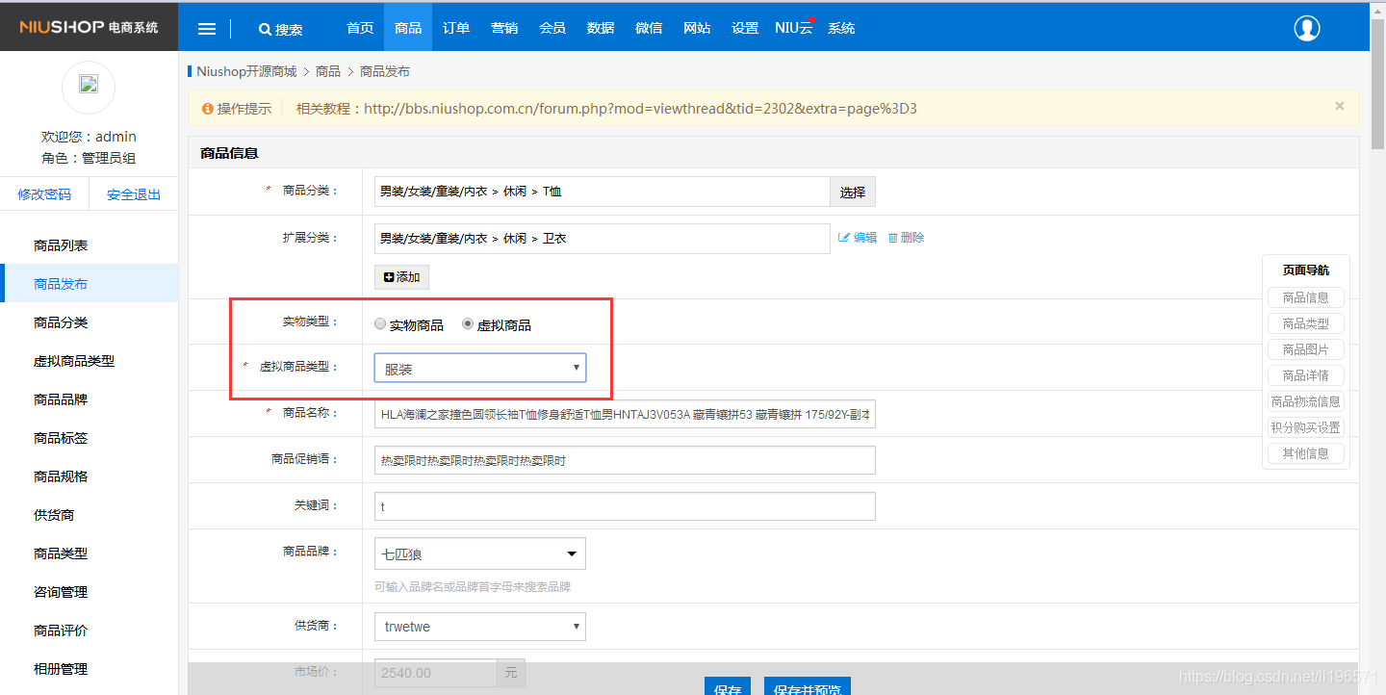The height and width of the screenshot is (695, 1386).
Task: Open the 设置 top menu
Action: tap(745, 29)
